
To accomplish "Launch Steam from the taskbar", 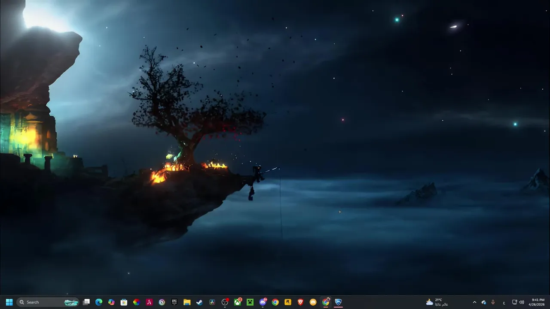I will 199,302.
